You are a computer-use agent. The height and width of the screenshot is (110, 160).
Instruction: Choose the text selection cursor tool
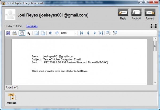pyautogui.click(x=28, y=33)
